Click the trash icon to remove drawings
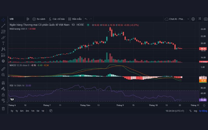This screenshot has height=130, width=208. click(3, 108)
